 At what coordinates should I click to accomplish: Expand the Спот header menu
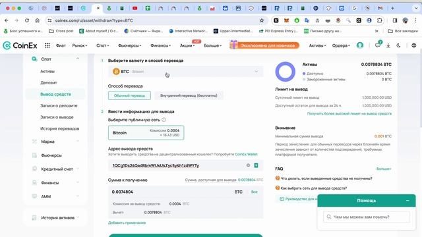103,45
